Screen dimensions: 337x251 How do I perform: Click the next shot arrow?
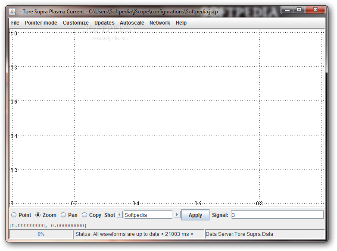pos(177,215)
